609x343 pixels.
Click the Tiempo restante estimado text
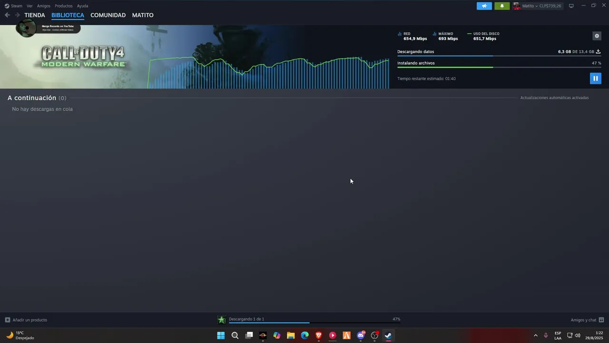click(426, 79)
